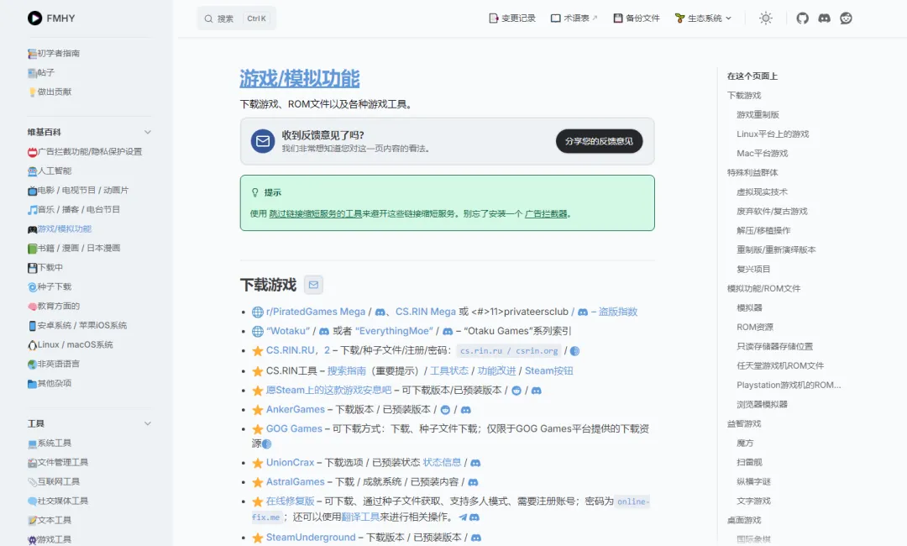
Task: Open the 生态系统 dropdown menu
Action: (x=703, y=18)
